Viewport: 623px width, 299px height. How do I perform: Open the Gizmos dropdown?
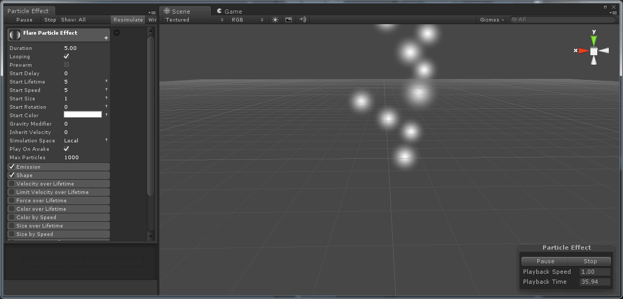tap(492, 19)
